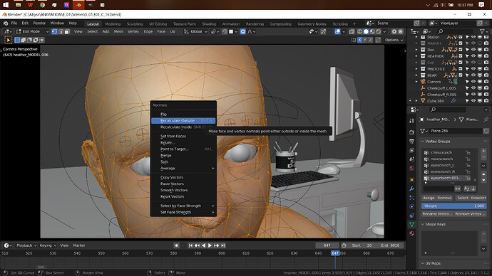Viewport: 492px width, 276px height.
Task: Open Tool properties tab icon
Action: (411, 121)
